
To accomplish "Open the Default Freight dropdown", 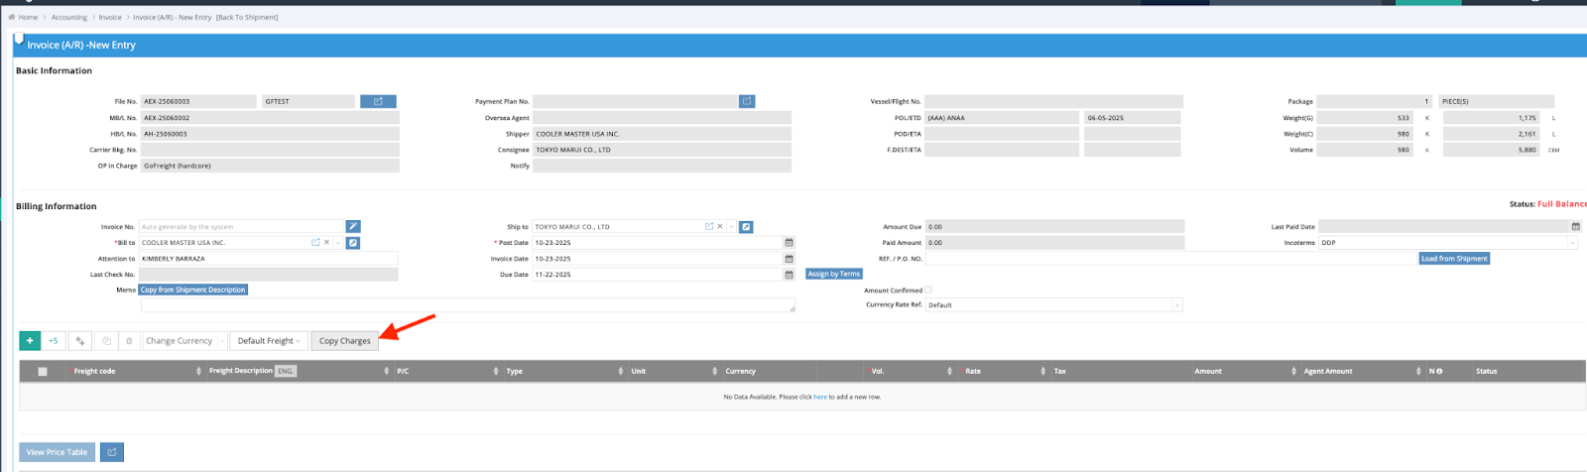I will (x=269, y=341).
